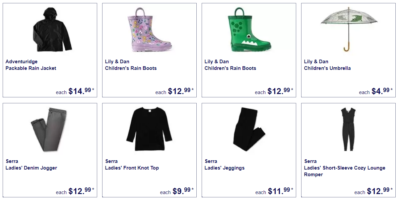The image size is (399, 202).
Task: Open the Adventuridge Packable Rain Jacket title
Action: tap(31, 65)
